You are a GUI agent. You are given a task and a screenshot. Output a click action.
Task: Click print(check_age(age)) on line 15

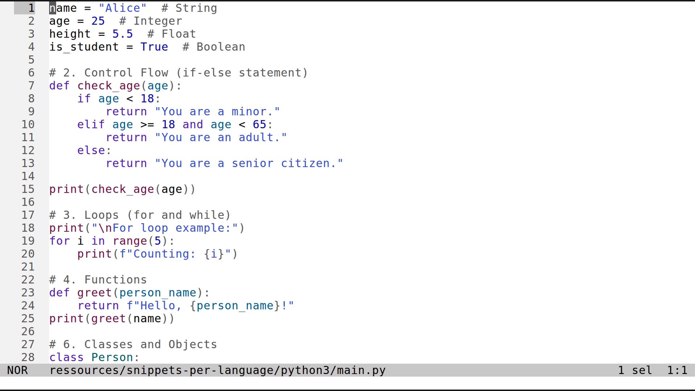(122, 189)
